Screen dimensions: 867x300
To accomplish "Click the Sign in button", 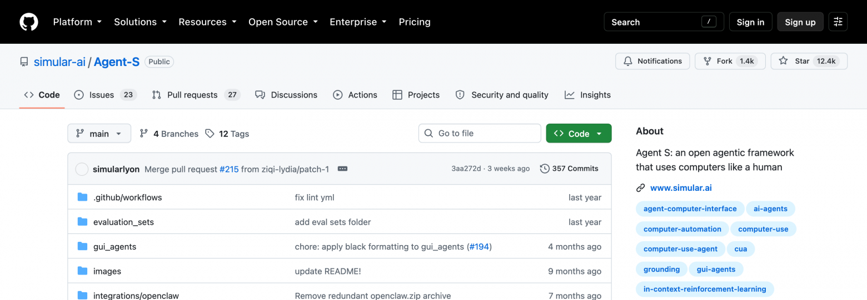I will [x=750, y=22].
